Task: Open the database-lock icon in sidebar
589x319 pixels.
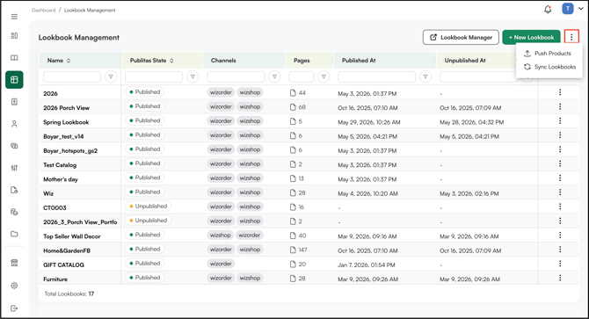Action: click(x=14, y=212)
